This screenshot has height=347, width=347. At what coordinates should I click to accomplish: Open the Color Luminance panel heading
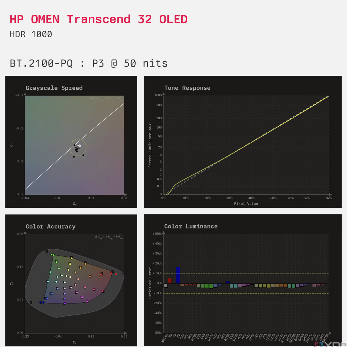(191, 227)
